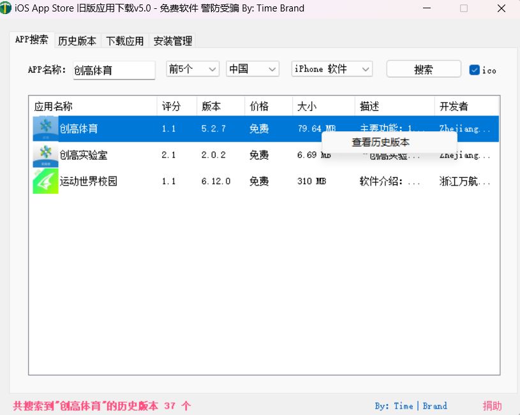Screen dimensions: 520x415
Task: Sort by 应用名称 column header
Action: (93, 106)
